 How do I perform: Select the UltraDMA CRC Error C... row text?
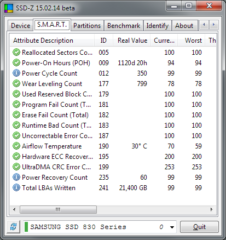click(x=56, y=167)
